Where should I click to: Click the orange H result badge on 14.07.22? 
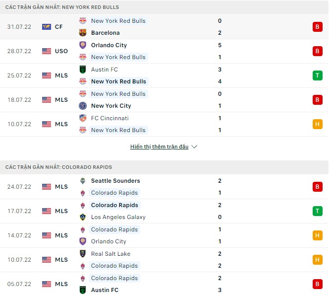(318, 235)
